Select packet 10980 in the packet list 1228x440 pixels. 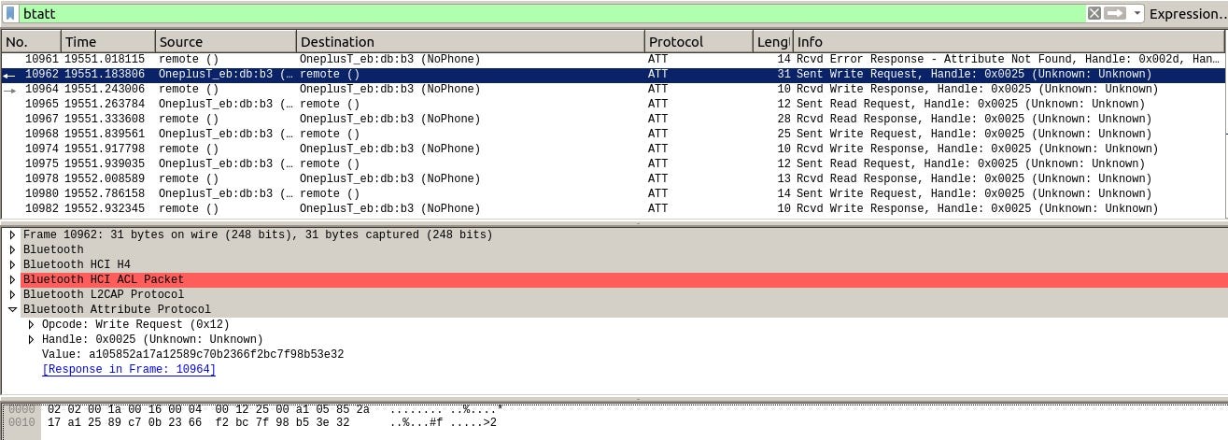click(614, 193)
